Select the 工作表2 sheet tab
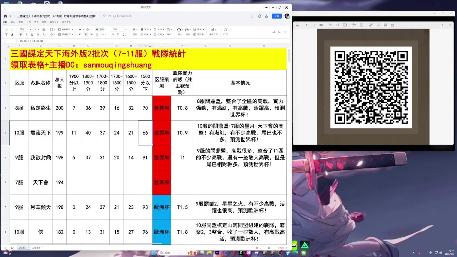Image resolution: width=457 pixels, height=257 pixels. coord(36,247)
